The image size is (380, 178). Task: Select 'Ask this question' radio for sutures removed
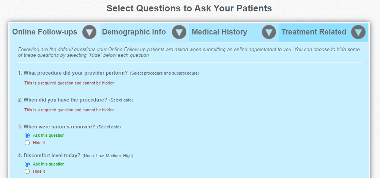pos(27,136)
